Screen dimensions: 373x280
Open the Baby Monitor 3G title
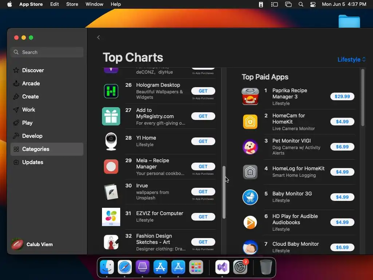(292, 194)
